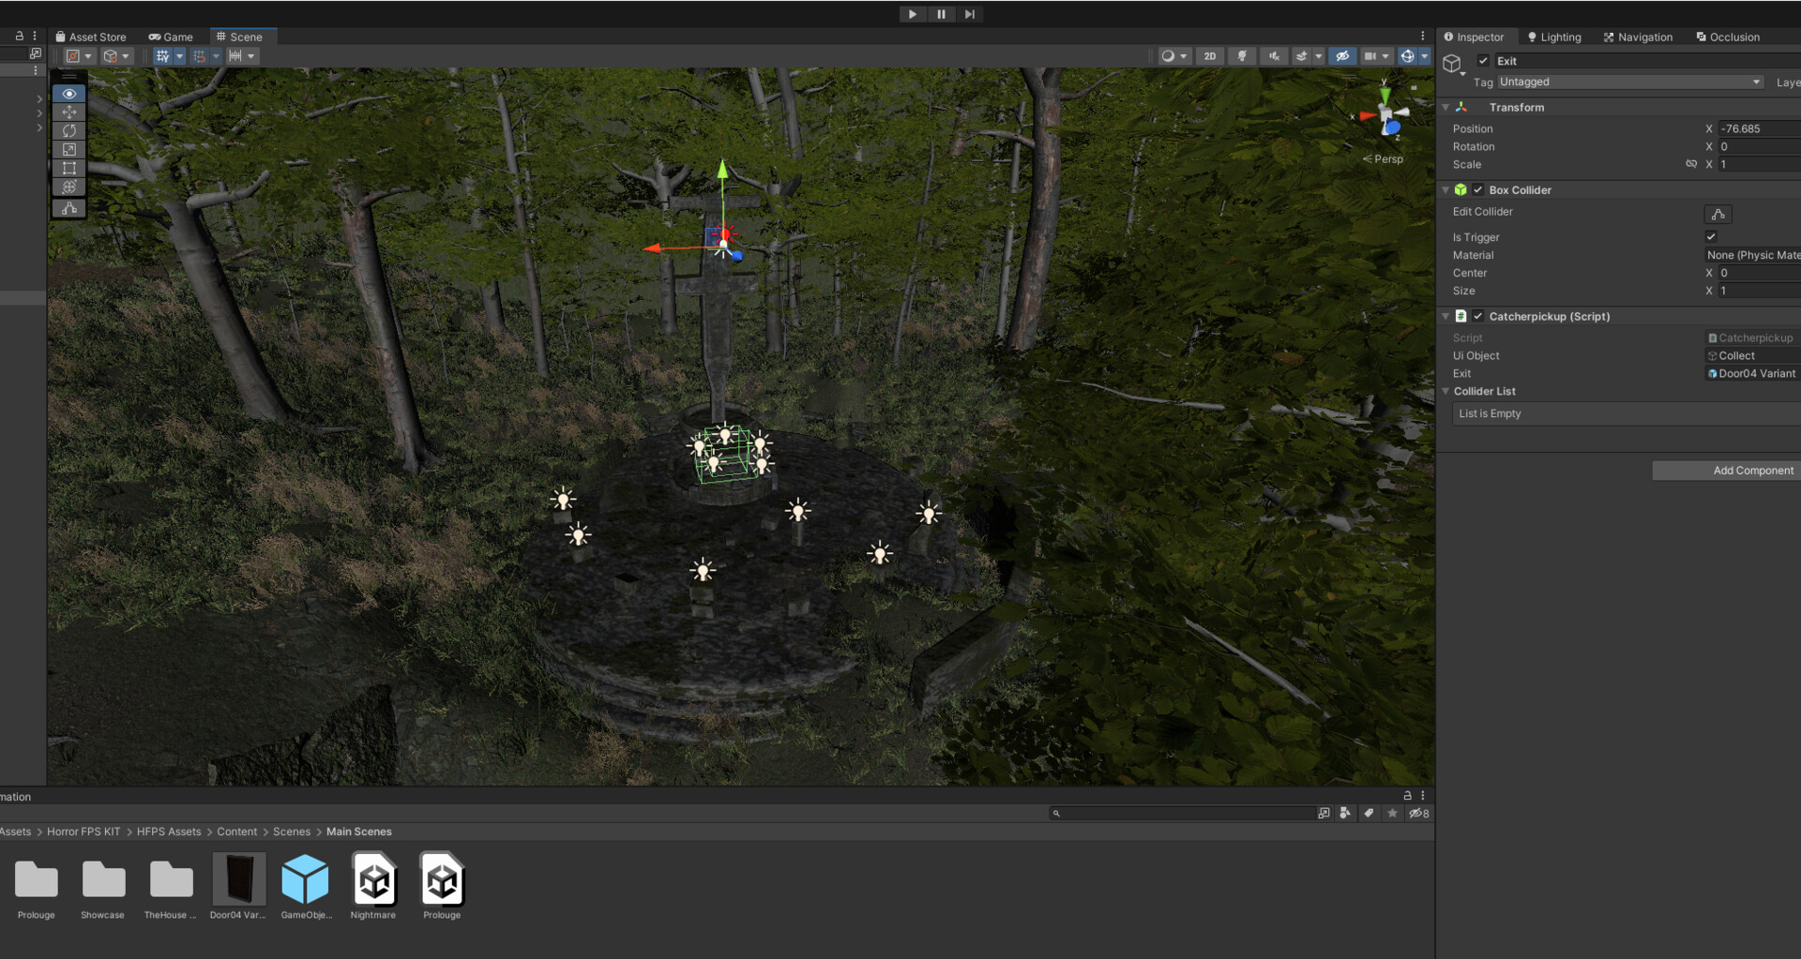Select the Rotate tool
Viewport: 1801px width, 959px height.
pyautogui.click(x=68, y=130)
